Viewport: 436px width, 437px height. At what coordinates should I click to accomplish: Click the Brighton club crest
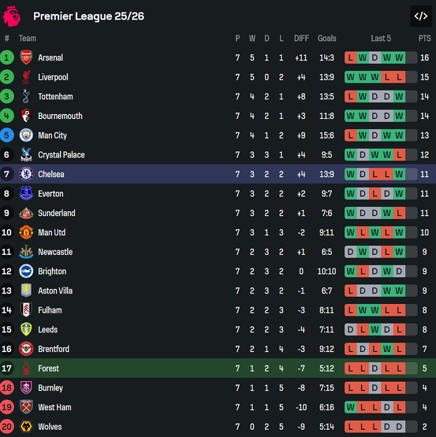(x=26, y=272)
